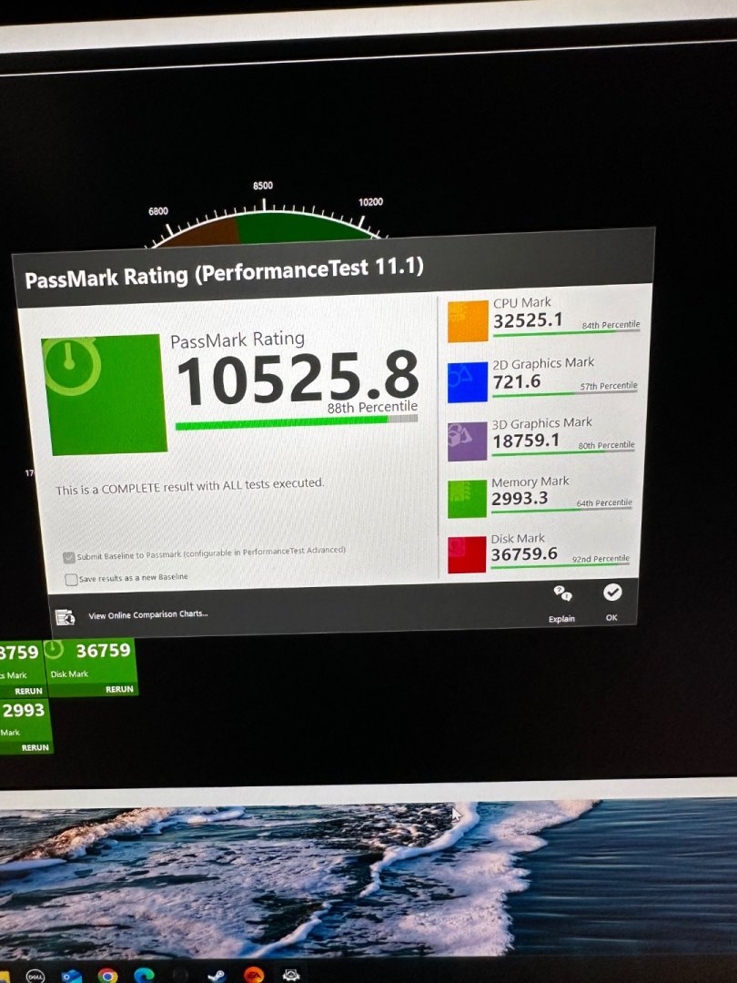The width and height of the screenshot is (737, 983).
Task: Click the 64th Percentile label
Action: (x=604, y=502)
